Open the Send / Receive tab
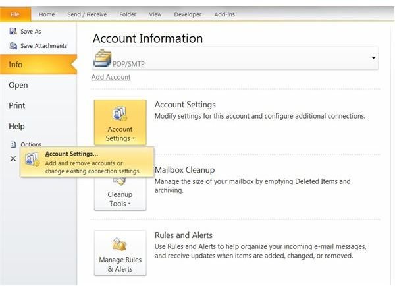 point(87,14)
